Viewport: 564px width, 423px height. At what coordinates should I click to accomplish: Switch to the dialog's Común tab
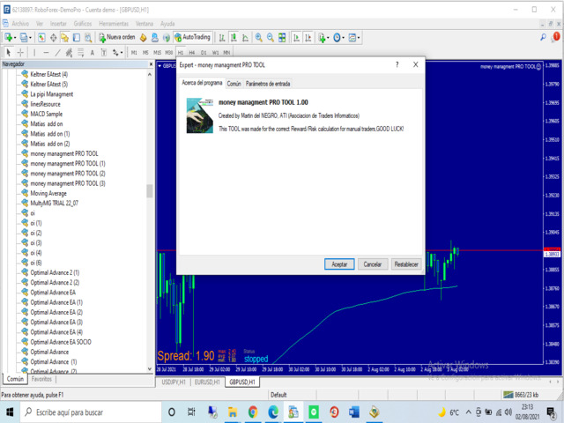coord(234,84)
